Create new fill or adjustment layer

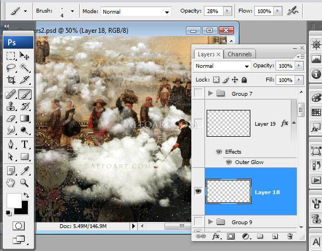click(246, 236)
